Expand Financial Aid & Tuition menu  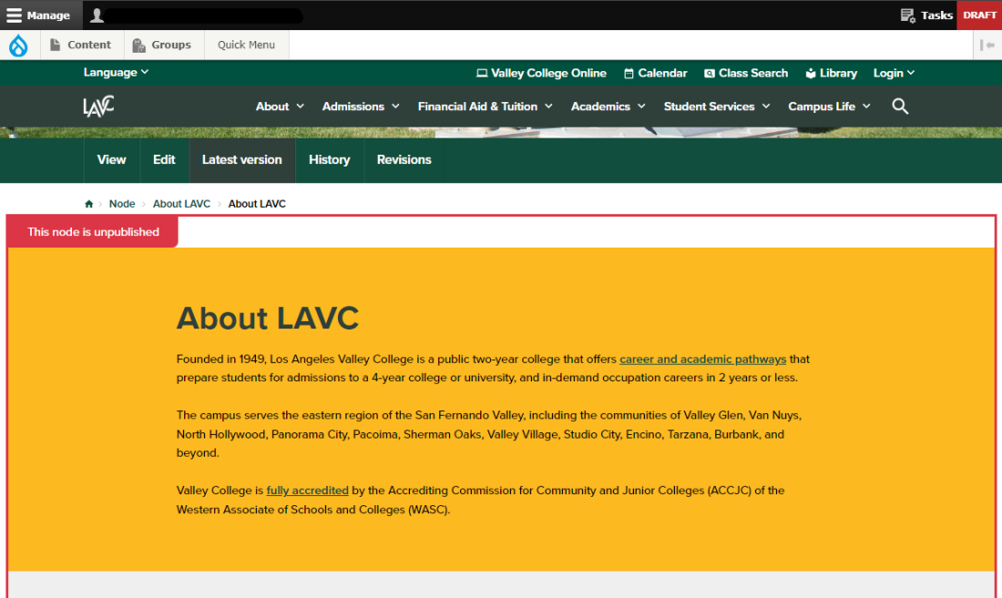[x=485, y=106]
